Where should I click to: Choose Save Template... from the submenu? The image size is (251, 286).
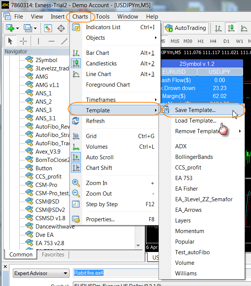click(x=195, y=110)
